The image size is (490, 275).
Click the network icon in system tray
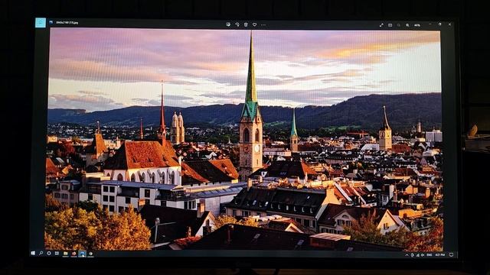pos(418,254)
